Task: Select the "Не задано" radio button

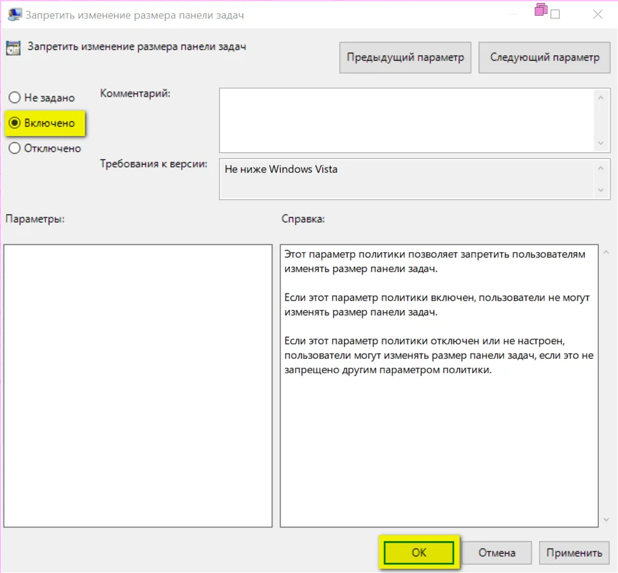Action: coord(14,98)
